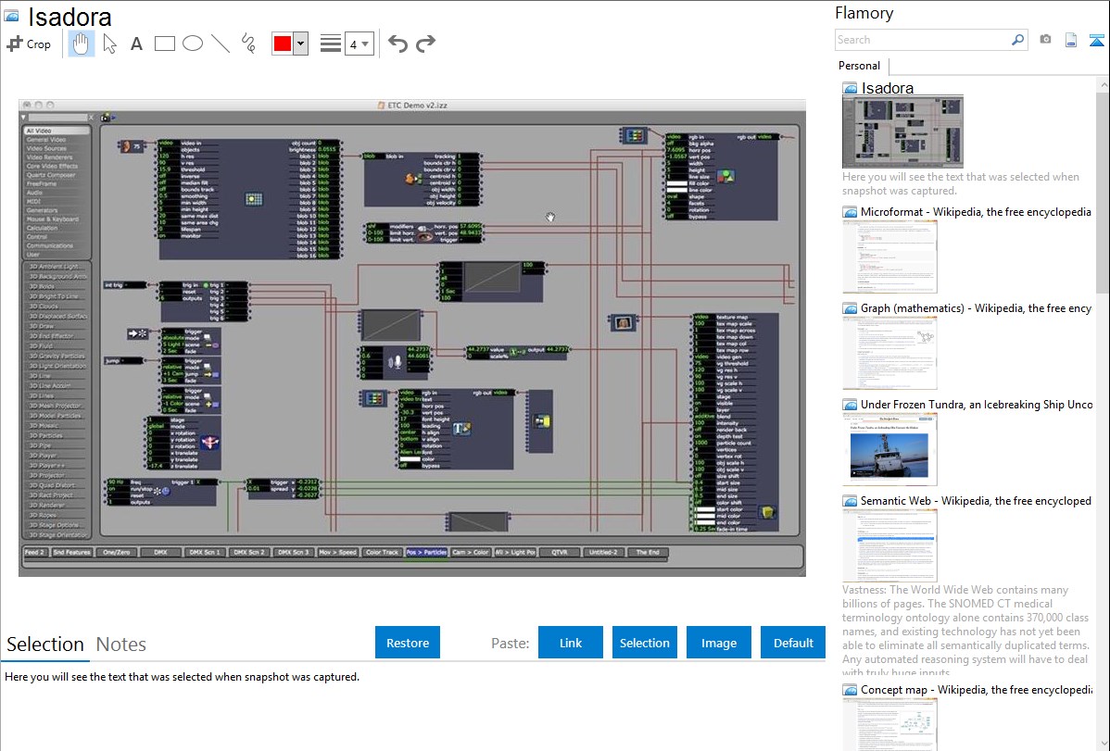Image resolution: width=1110 pixels, height=751 pixels.
Task: Redo the last undone action
Action: point(425,44)
